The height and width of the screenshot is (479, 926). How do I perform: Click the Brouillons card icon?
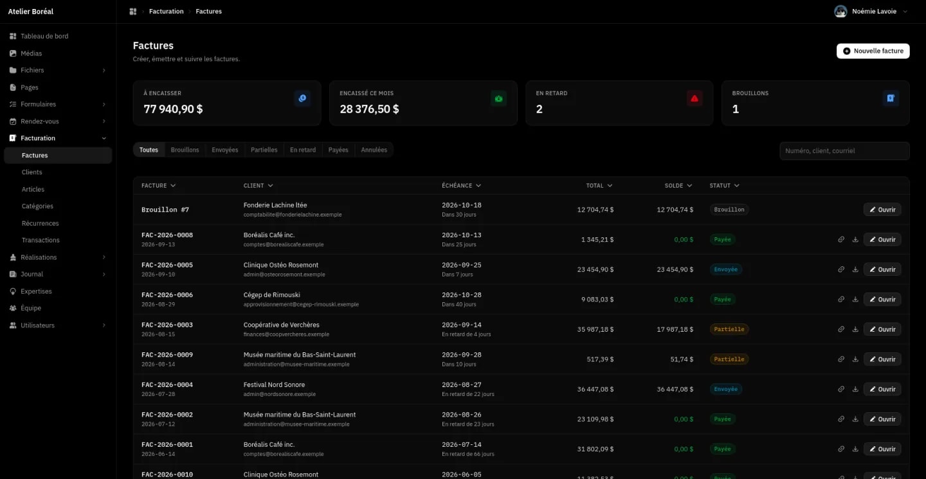click(891, 98)
